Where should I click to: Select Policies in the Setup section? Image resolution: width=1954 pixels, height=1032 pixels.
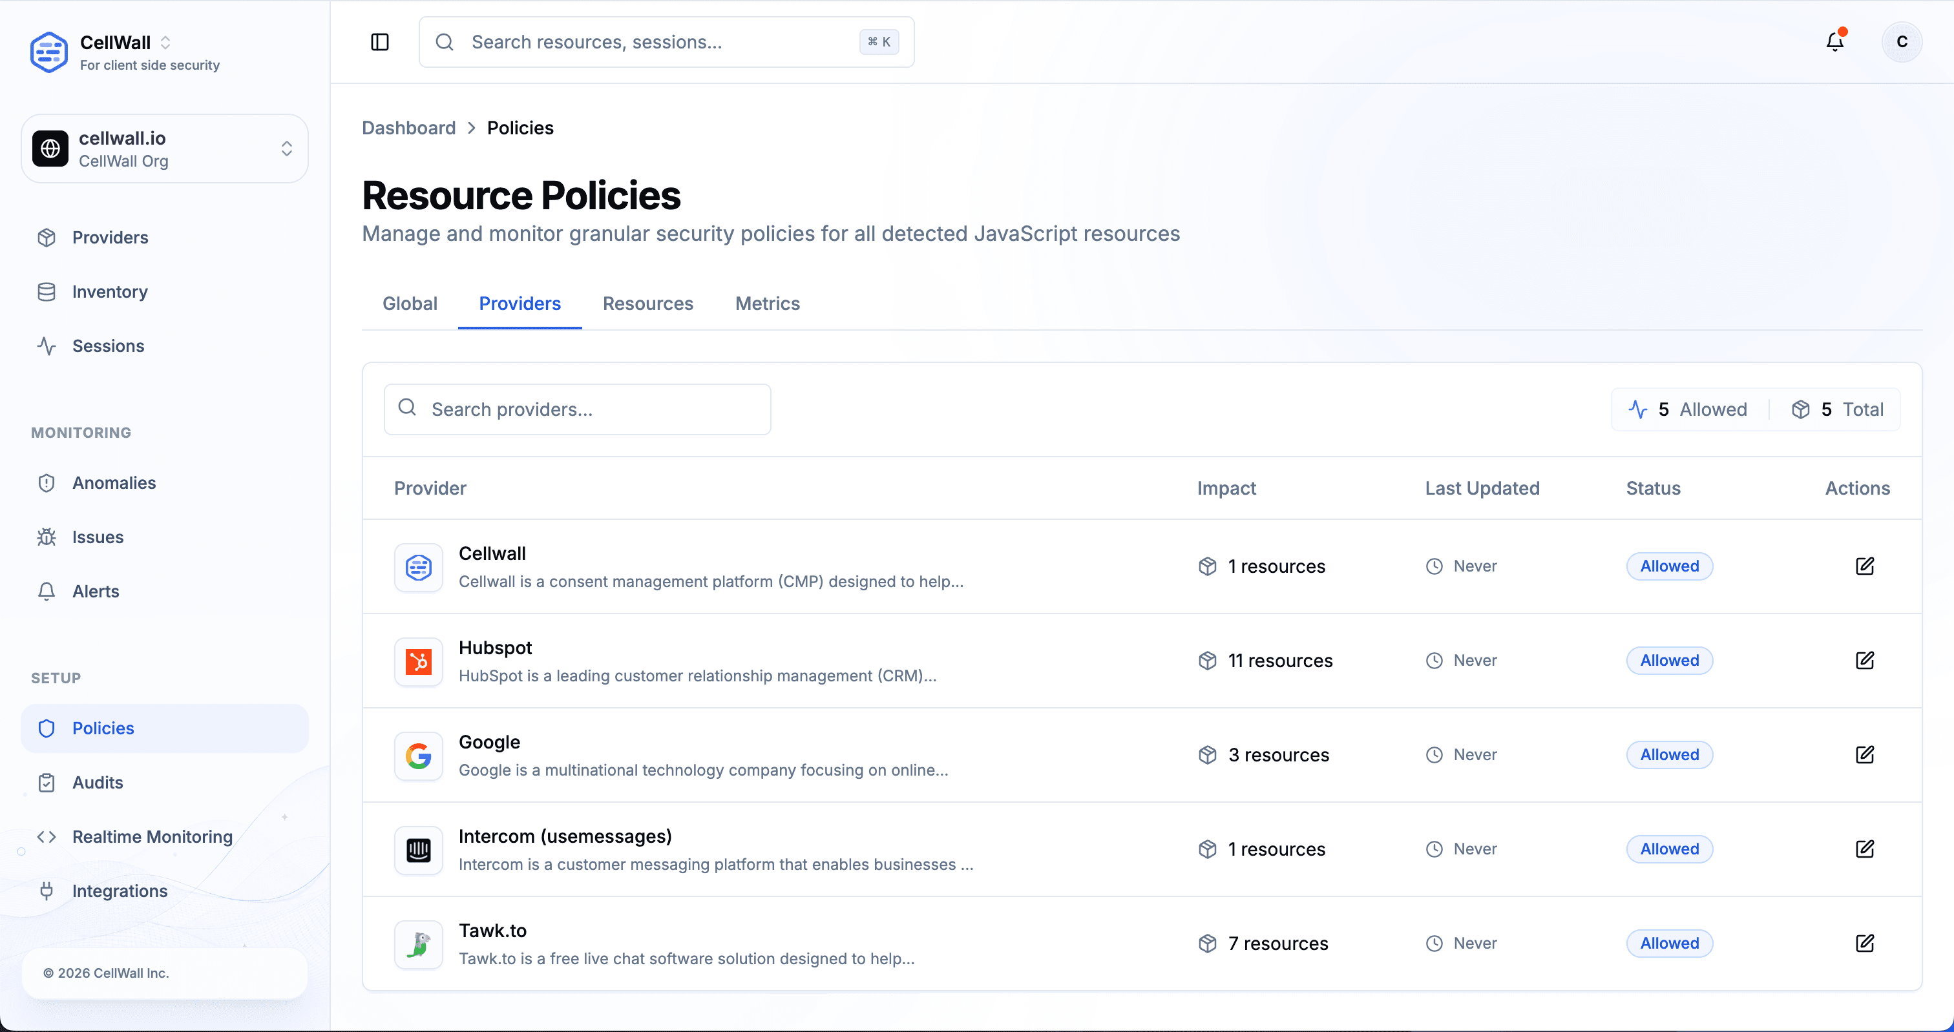(x=165, y=728)
